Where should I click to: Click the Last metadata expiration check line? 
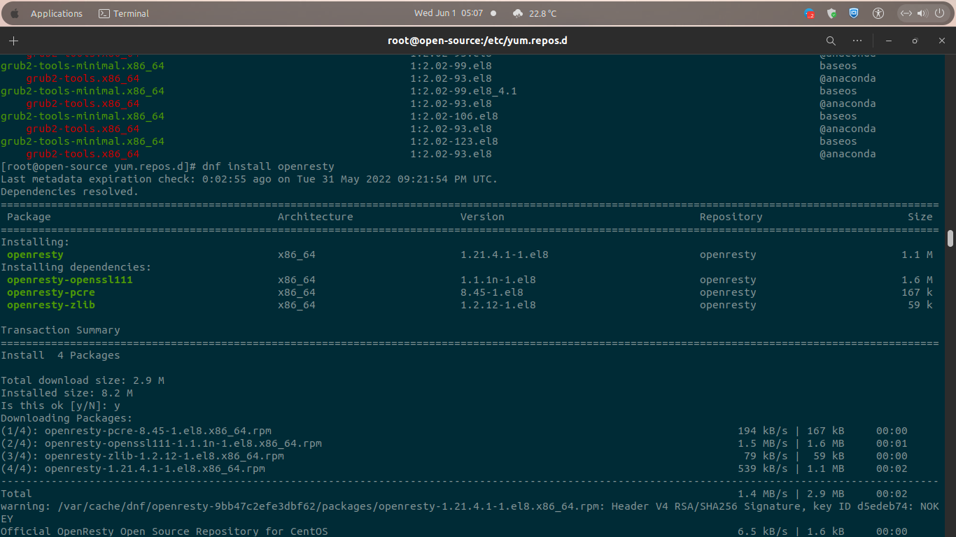pos(249,179)
